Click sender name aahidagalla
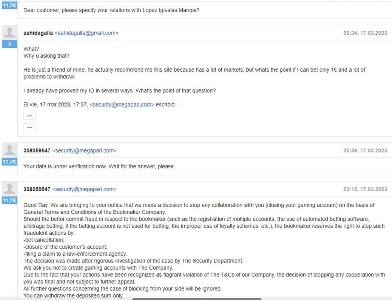 (x=38, y=33)
